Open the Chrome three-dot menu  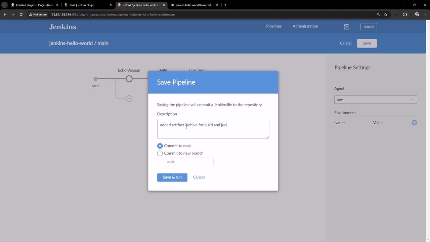tap(425, 14)
